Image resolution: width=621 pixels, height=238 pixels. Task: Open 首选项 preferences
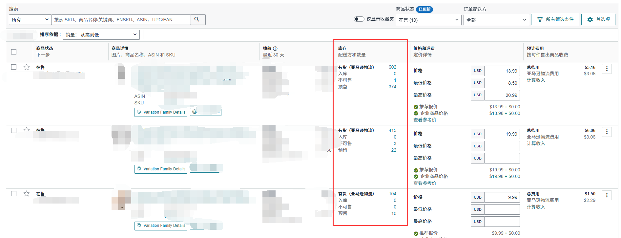click(598, 20)
